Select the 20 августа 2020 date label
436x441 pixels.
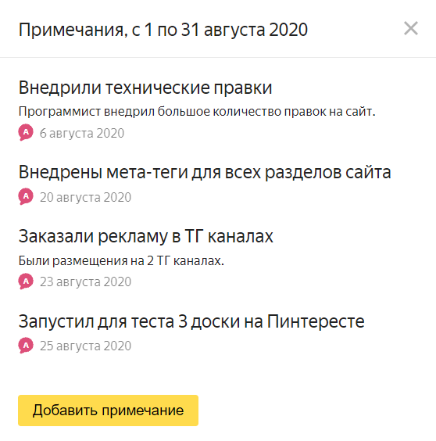pos(85,198)
